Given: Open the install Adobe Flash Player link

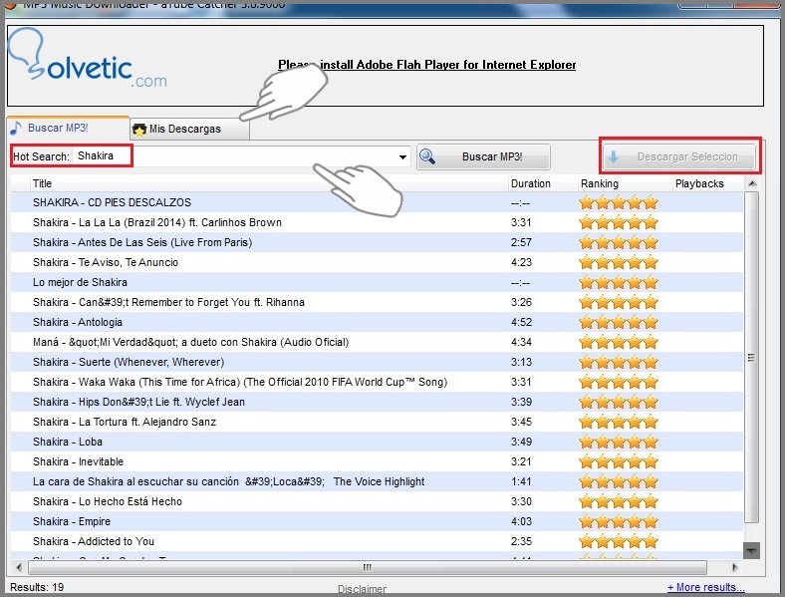Looking at the screenshot, I should click(x=426, y=65).
